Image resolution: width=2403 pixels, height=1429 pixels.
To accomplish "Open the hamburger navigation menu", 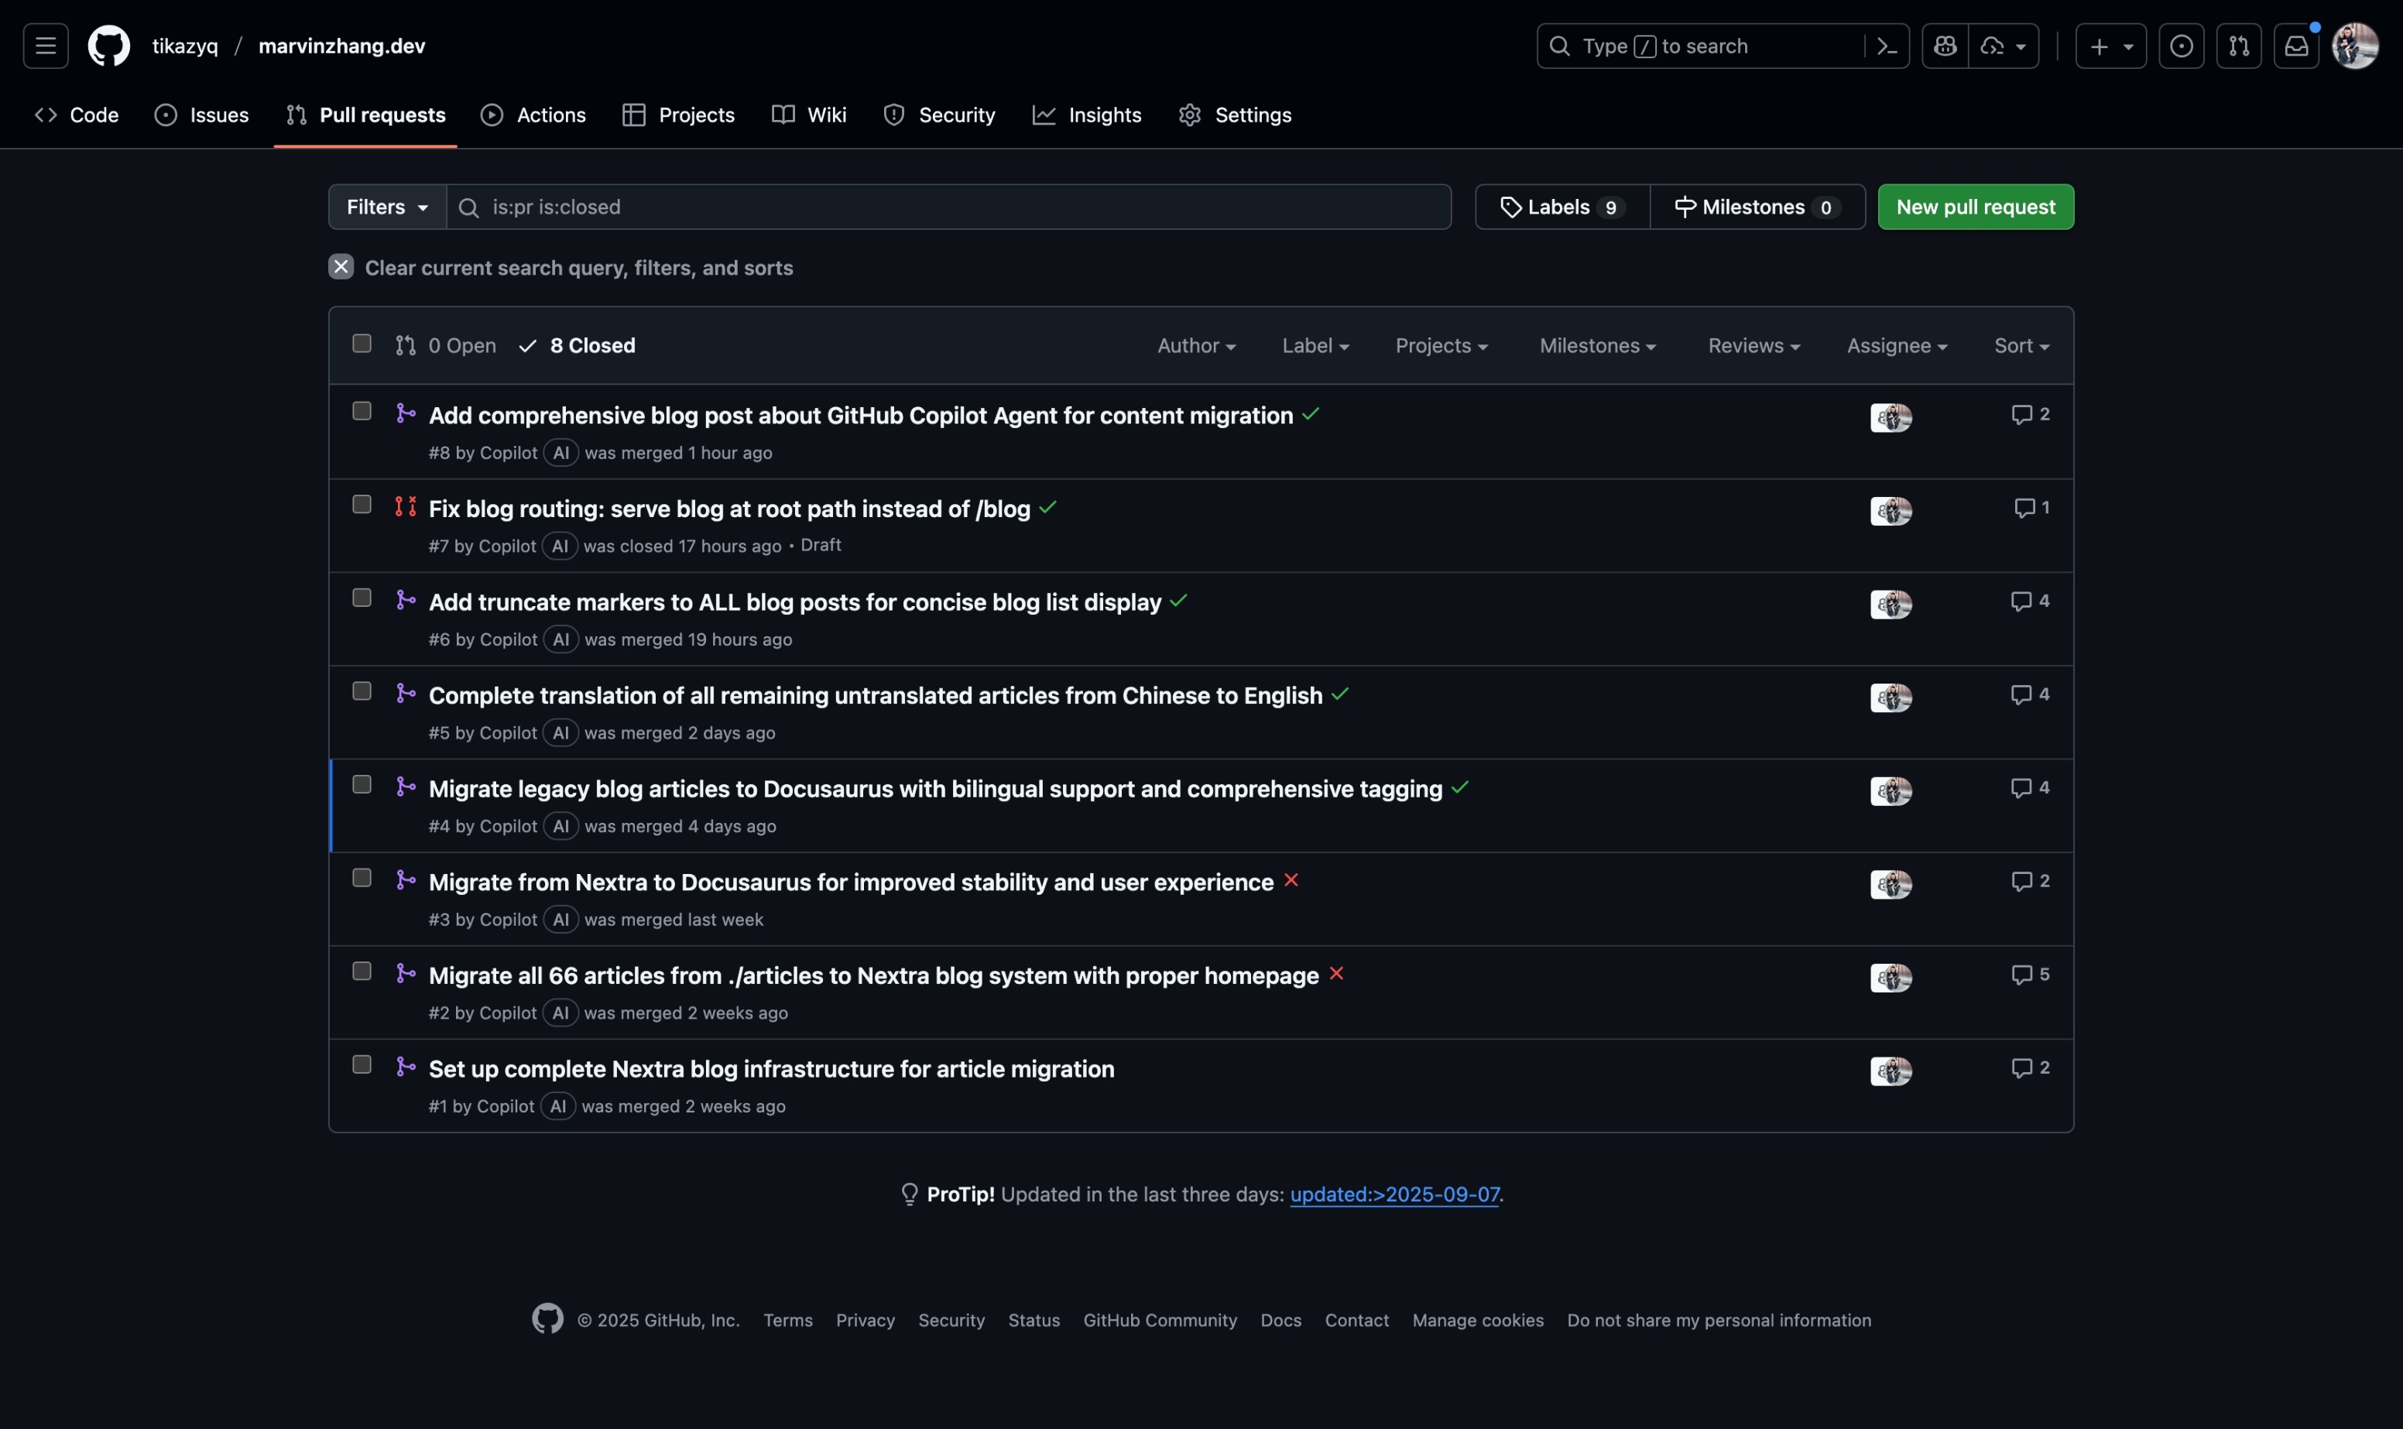I will point(45,45).
